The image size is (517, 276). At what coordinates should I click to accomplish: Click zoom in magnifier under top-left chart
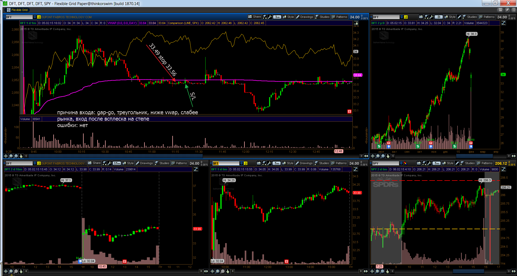[x=11, y=156]
